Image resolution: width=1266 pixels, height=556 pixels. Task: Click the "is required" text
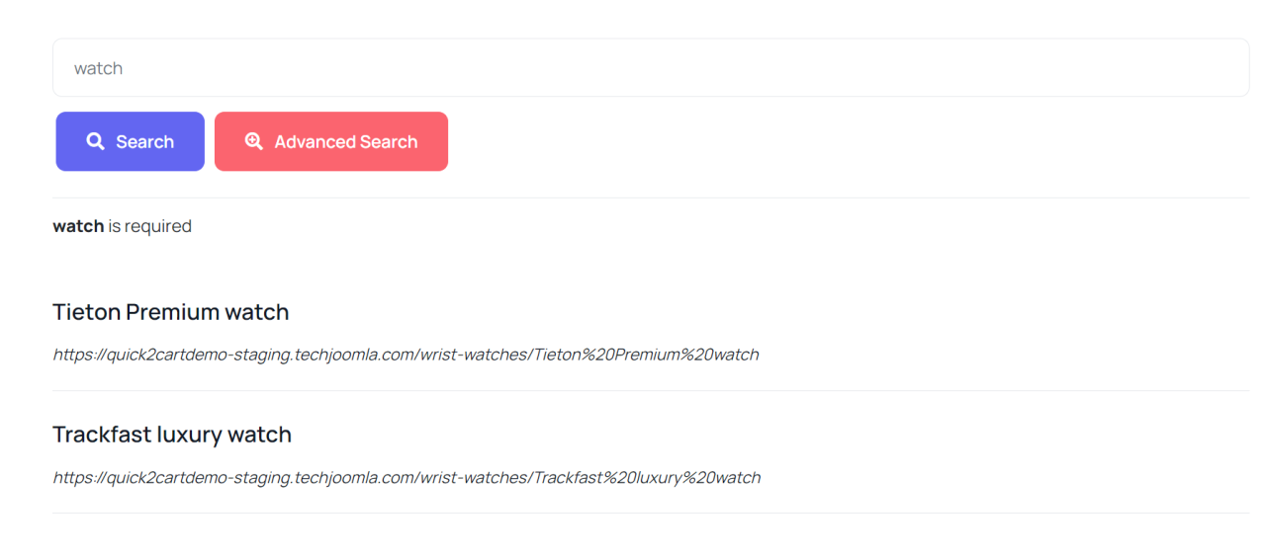click(x=150, y=226)
